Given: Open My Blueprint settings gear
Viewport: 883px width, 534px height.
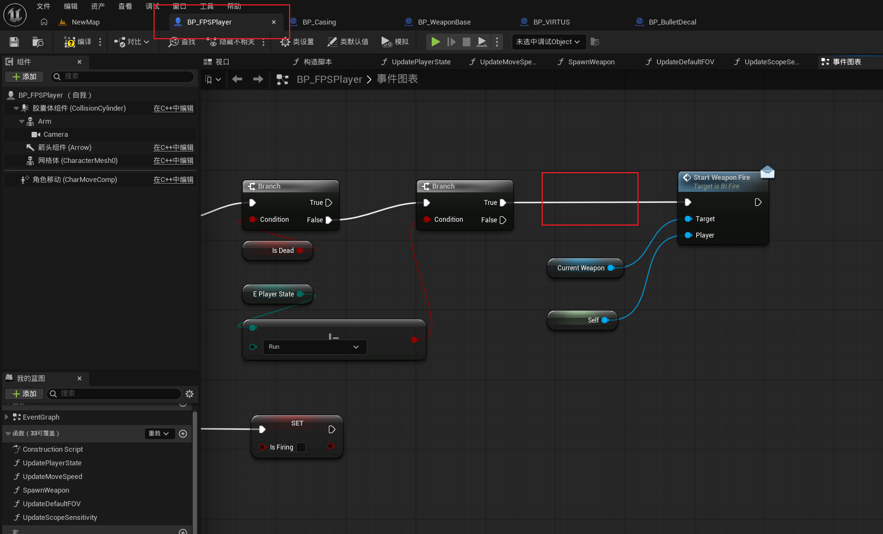Looking at the screenshot, I should pos(189,394).
